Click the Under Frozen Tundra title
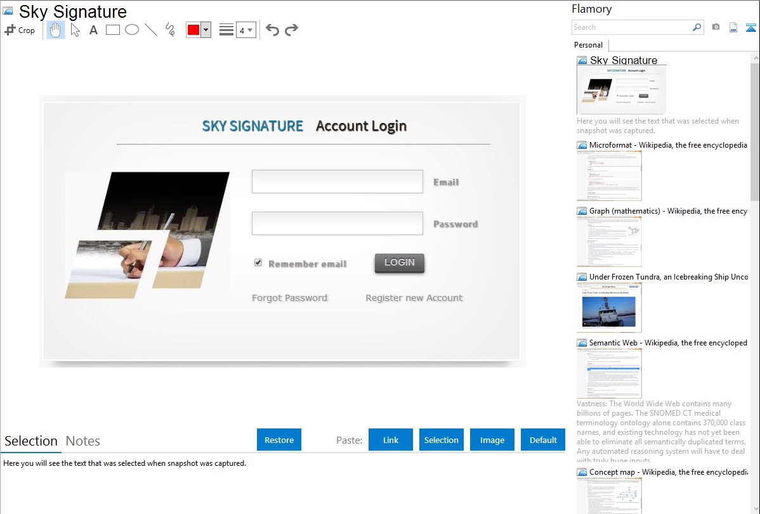 (x=669, y=276)
